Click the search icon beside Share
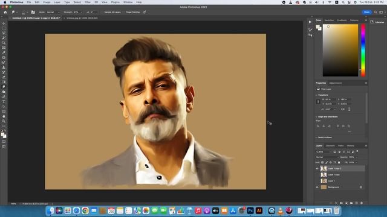This screenshot has width=387, height=217. click(x=376, y=12)
